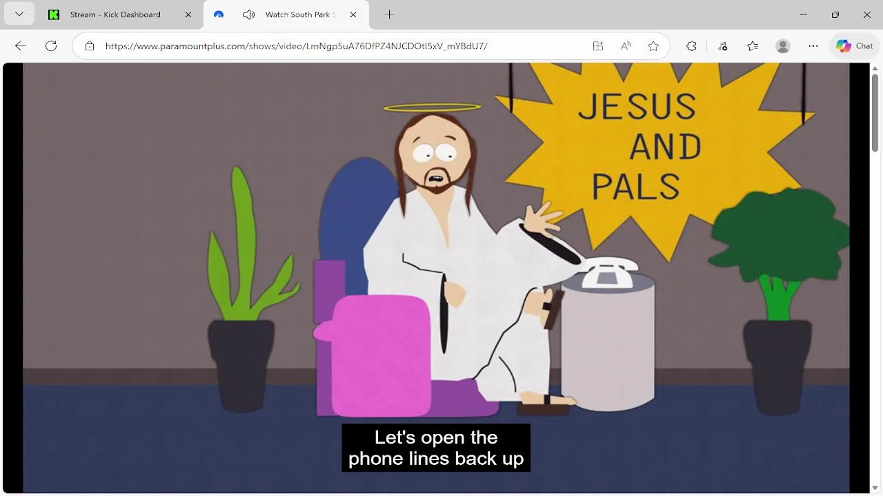Turn on Read aloud

click(626, 46)
